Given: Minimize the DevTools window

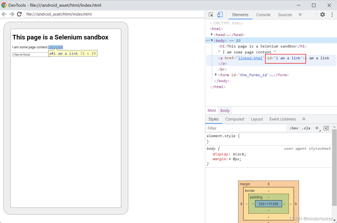Looking at the screenshot, I should tap(298, 5).
